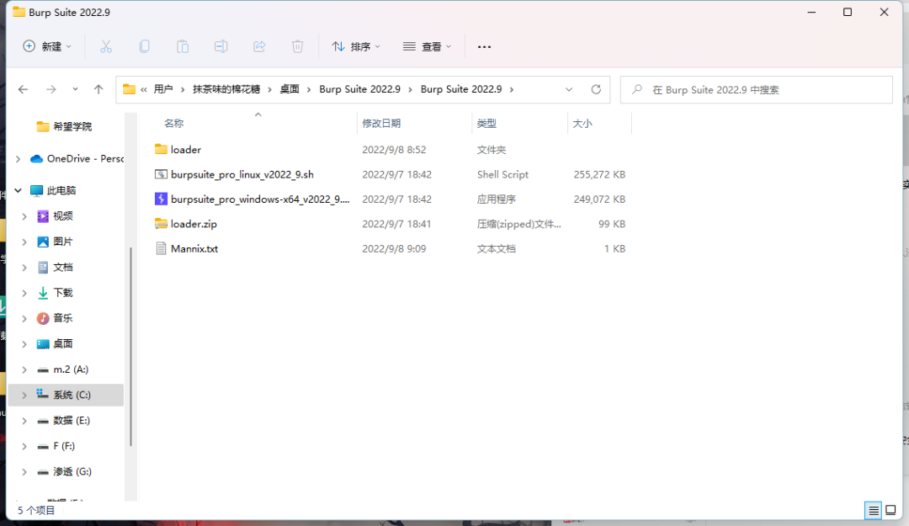909x526 pixels.
Task: Click search box for Burp Suite 2022.9
Action: point(757,90)
